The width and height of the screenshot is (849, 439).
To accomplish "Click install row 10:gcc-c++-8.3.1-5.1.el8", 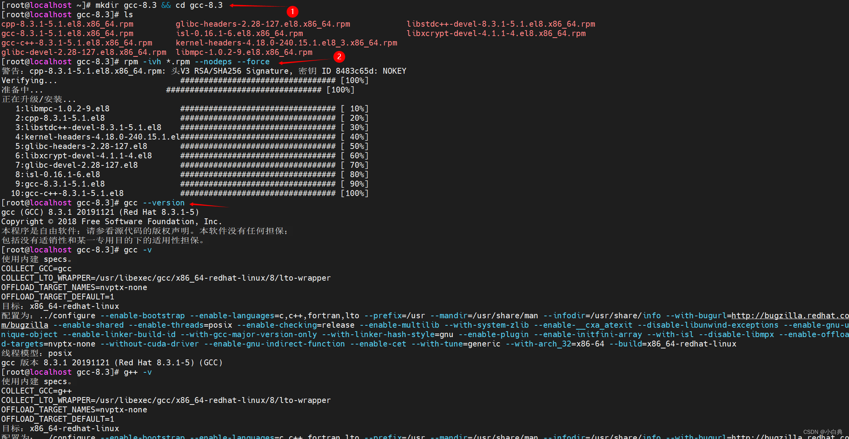I will [190, 193].
